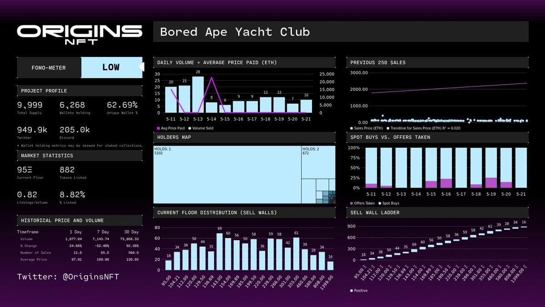The width and height of the screenshot is (545, 307).
Task: Click the 5-21 daily volume bar showing 10
Action: click(306, 106)
